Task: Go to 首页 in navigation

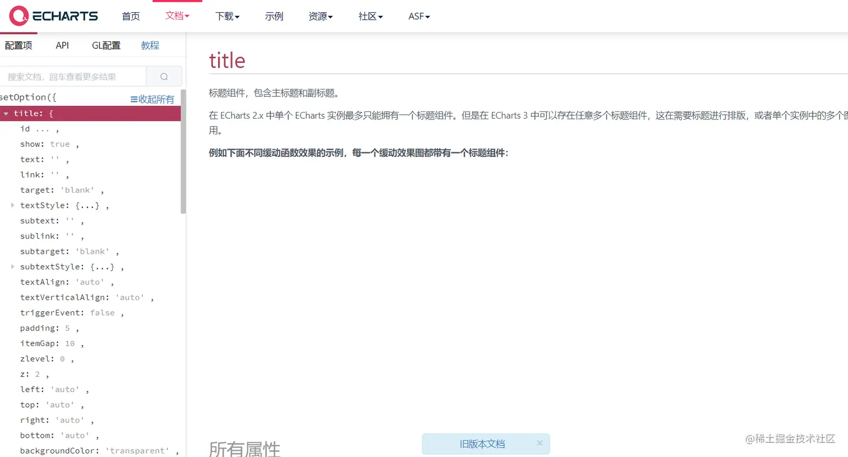Action: click(131, 16)
